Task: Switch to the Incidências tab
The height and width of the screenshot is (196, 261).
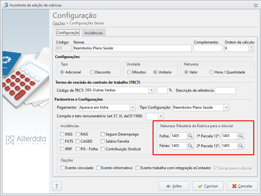Action: (x=94, y=33)
